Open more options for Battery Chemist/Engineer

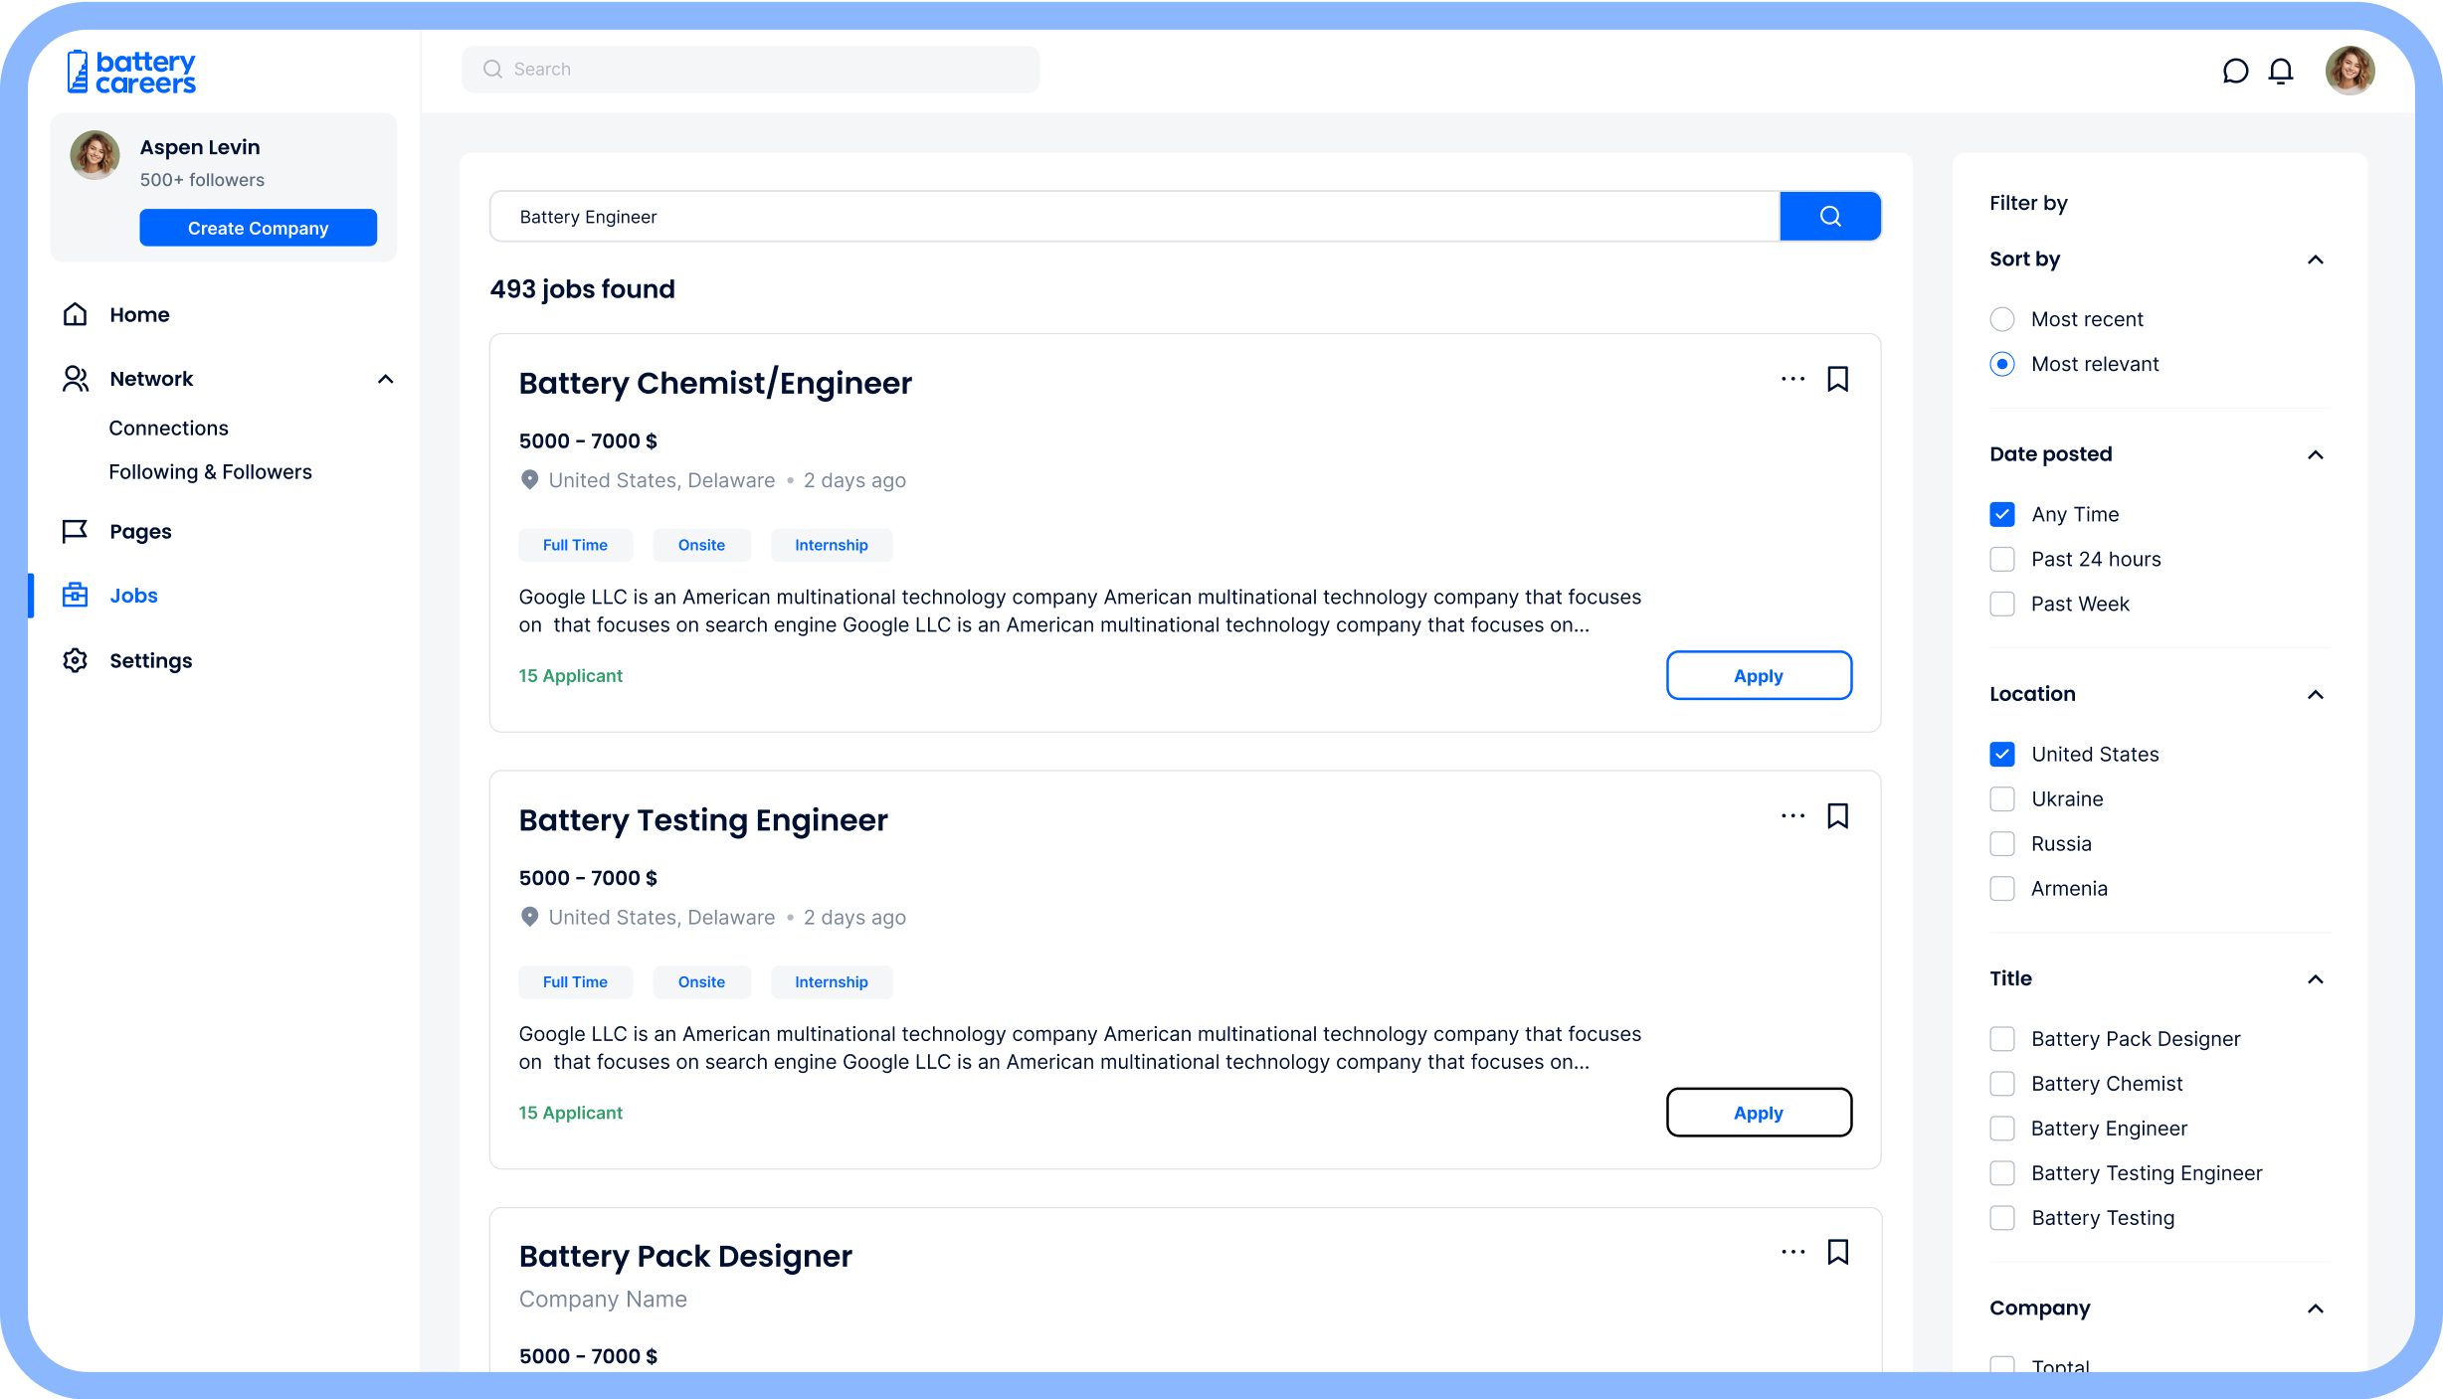click(1792, 379)
